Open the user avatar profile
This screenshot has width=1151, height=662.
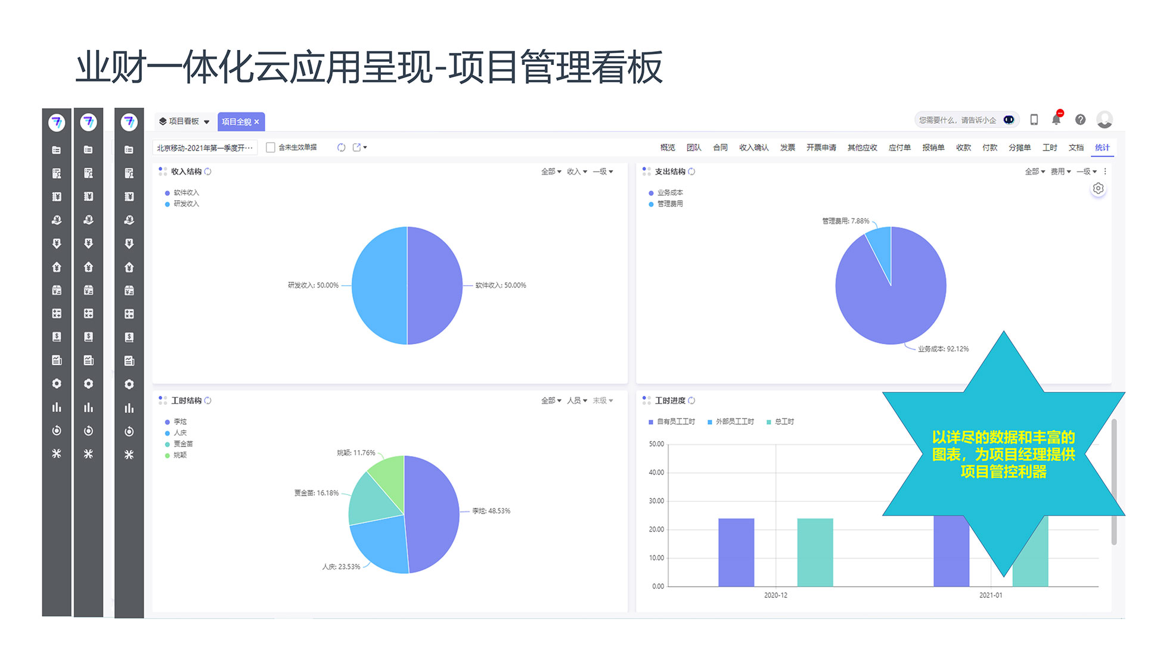[1105, 120]
